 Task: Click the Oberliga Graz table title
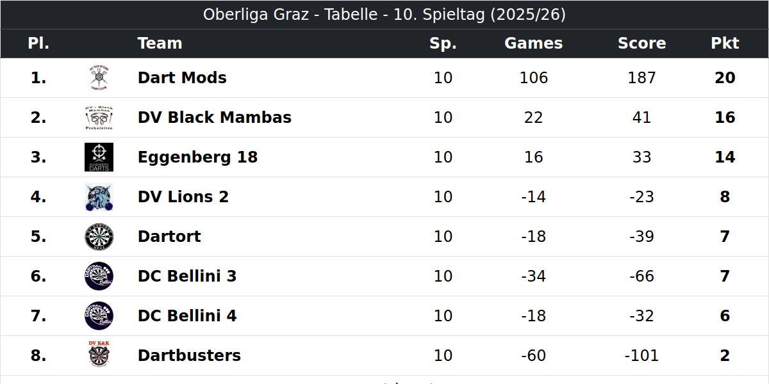pyautogui.click(x=384, y=15)
